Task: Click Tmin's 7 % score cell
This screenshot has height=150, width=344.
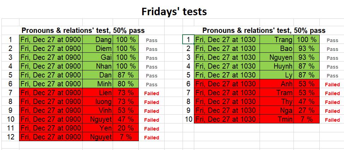Action: click(307, 119)
